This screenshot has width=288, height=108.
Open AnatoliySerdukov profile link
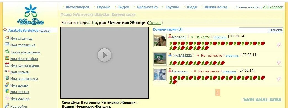pos(23,30)
